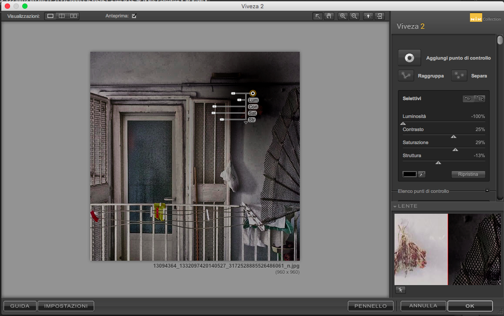Click the zoom in magnifier

[x=343, y=16]
